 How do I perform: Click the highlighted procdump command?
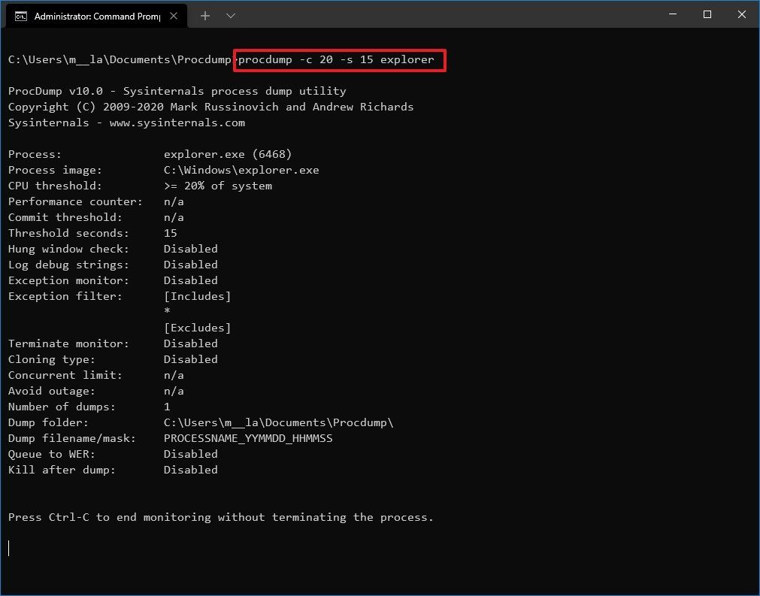tap(337, 59)
